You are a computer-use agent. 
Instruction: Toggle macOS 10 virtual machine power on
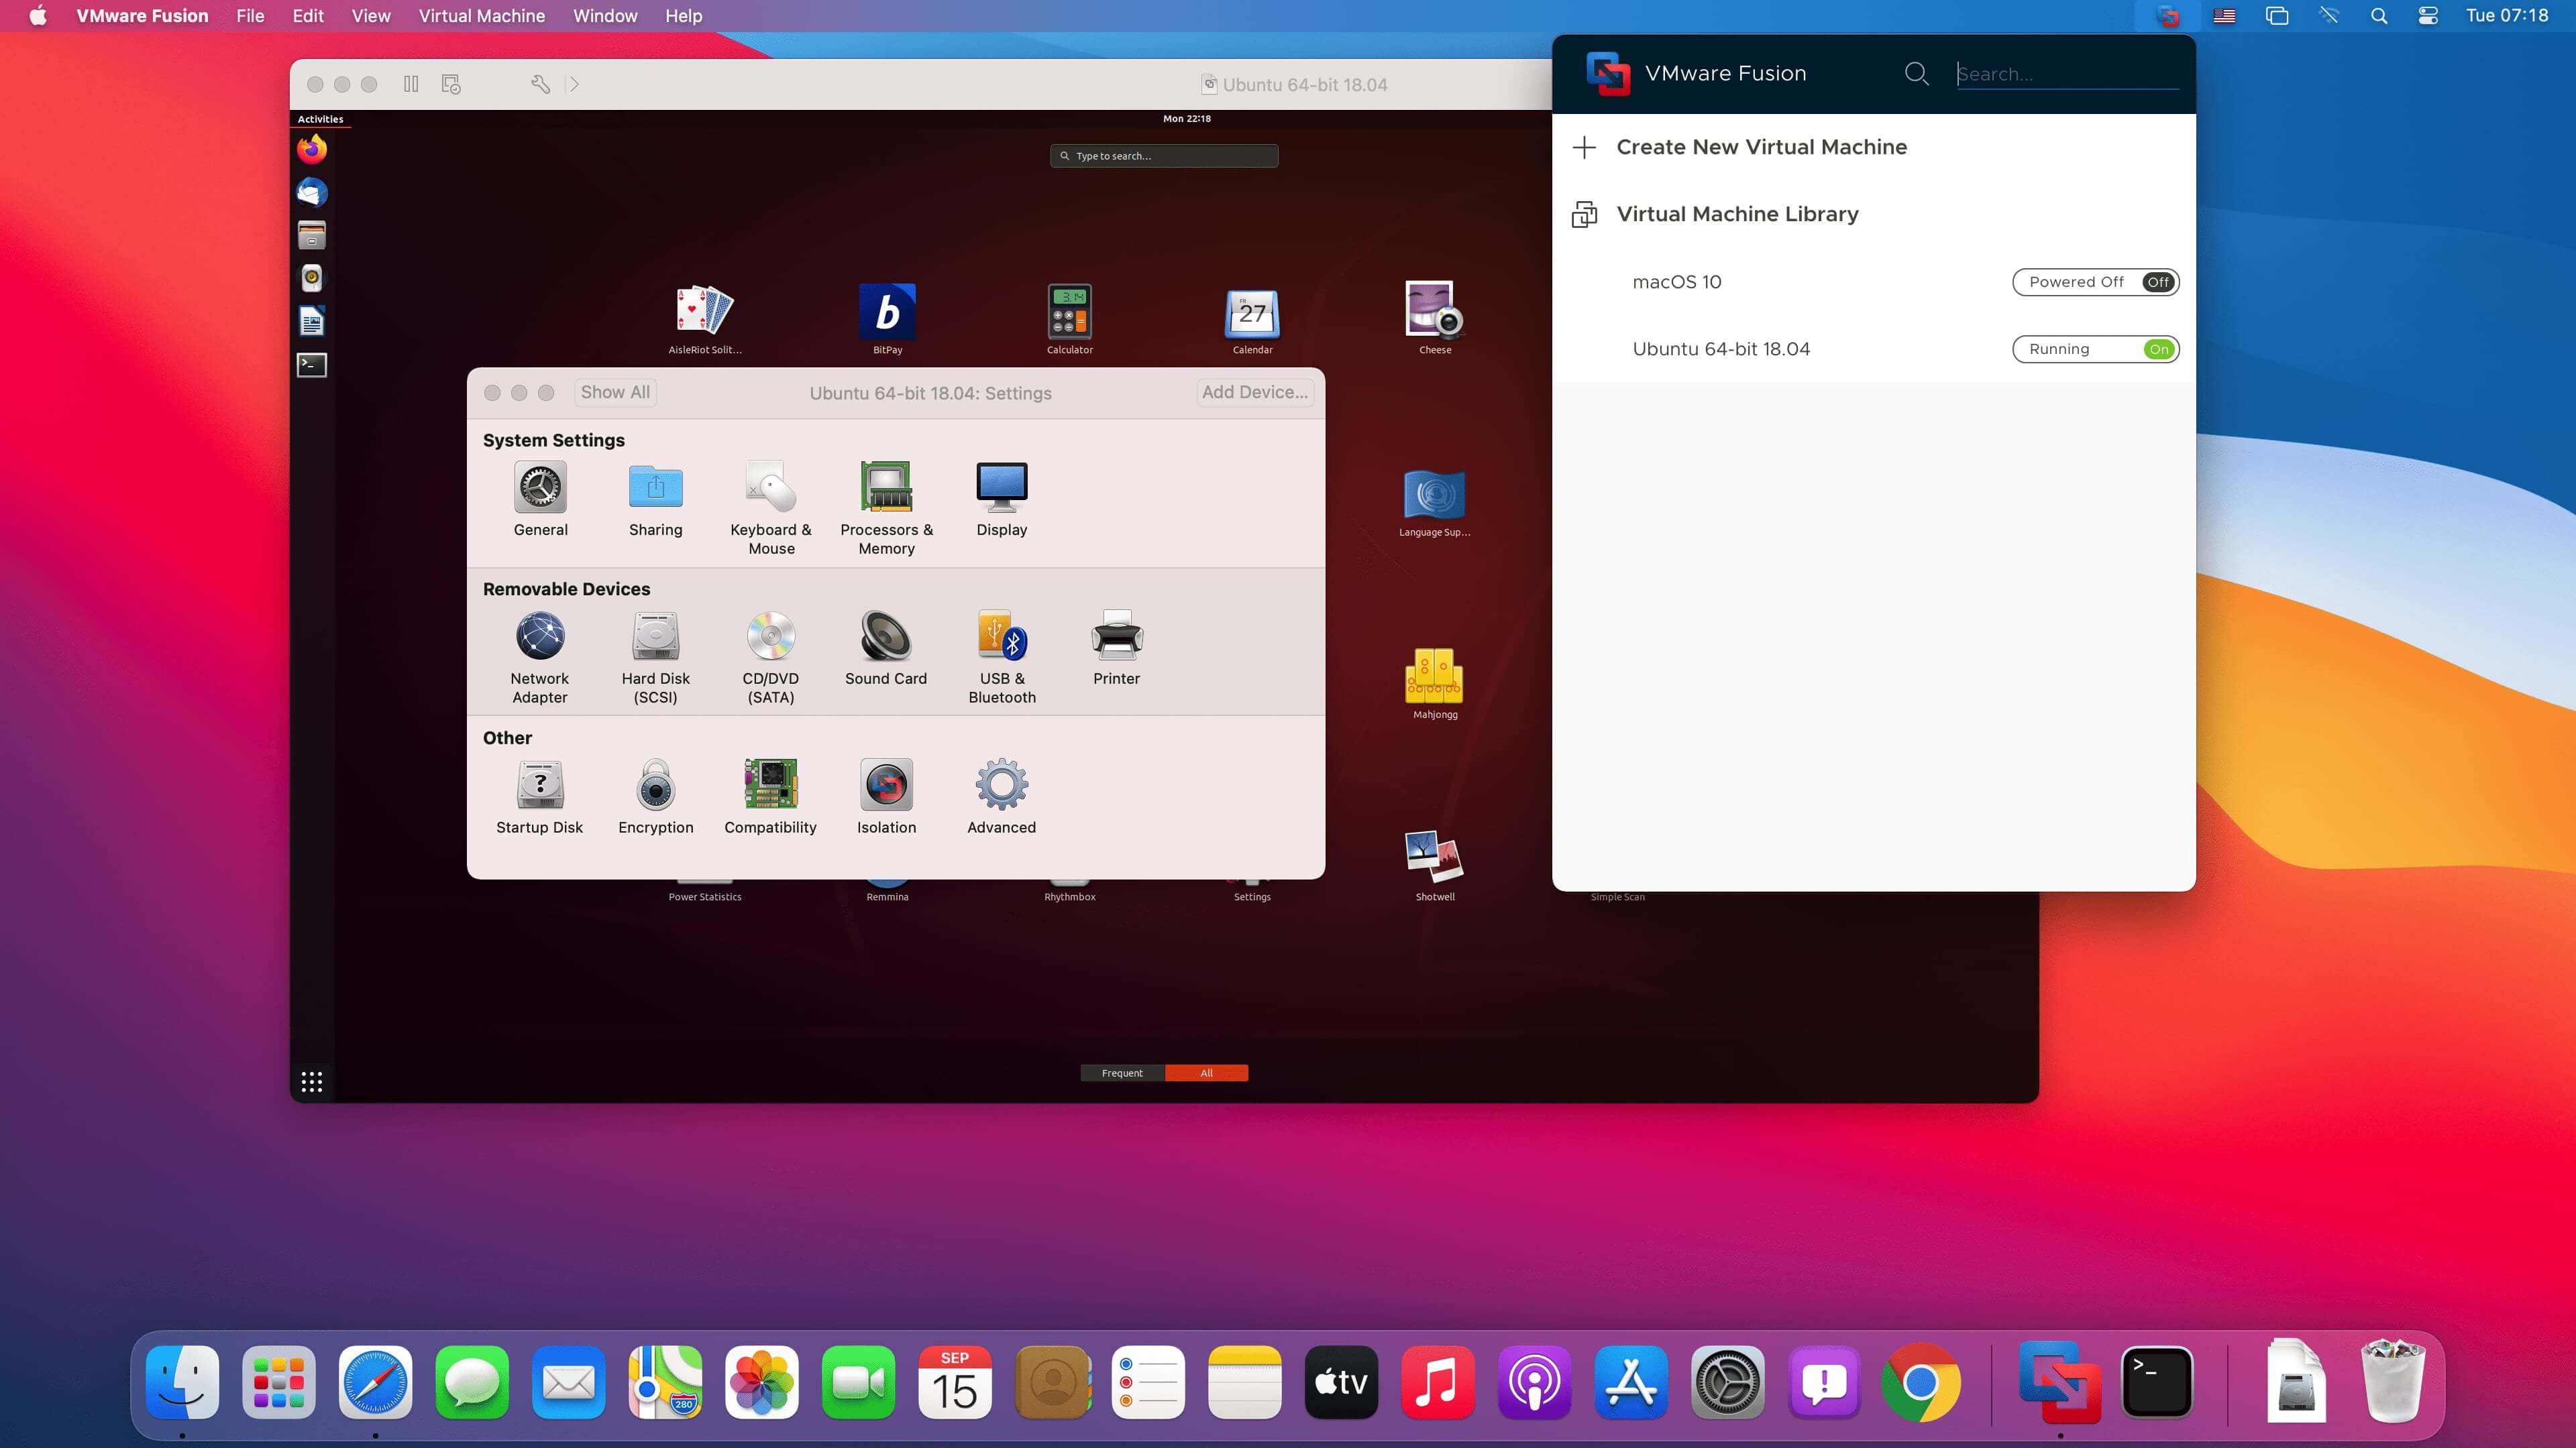pos(2159,281)
